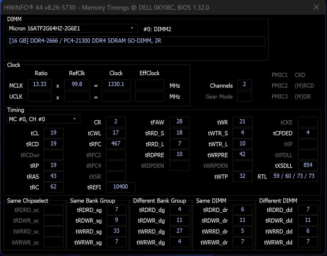Click the tRDWR_dr value field
This screenshot has width=327, height=256.
pyautogui.click(x=242, y=221)
